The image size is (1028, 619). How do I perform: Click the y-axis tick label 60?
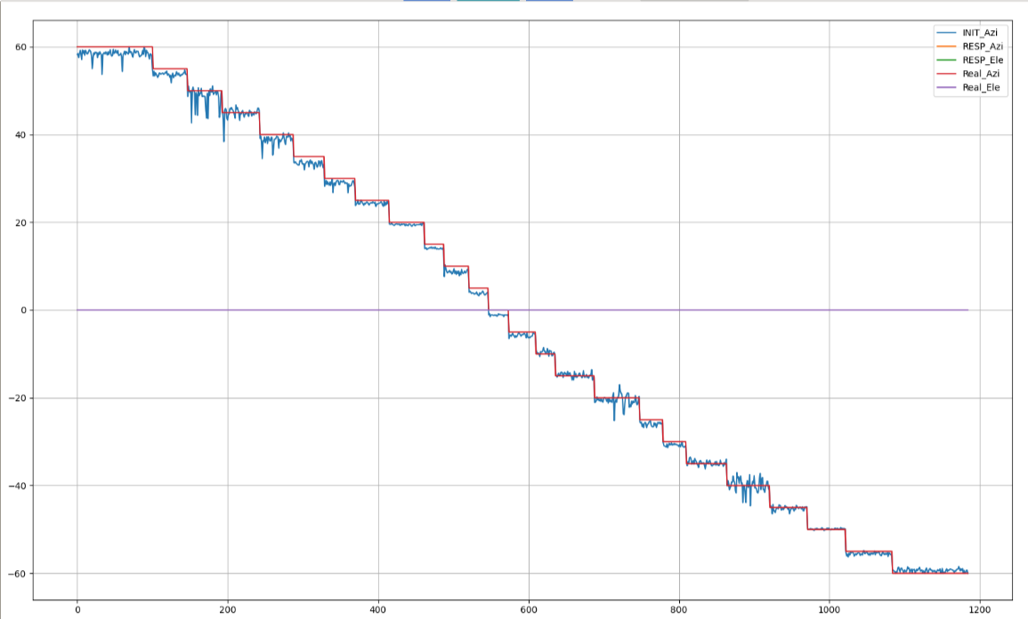coord(21,47)
